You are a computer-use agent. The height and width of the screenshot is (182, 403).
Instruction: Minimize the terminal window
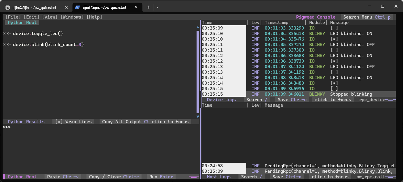tap(370, 6)
